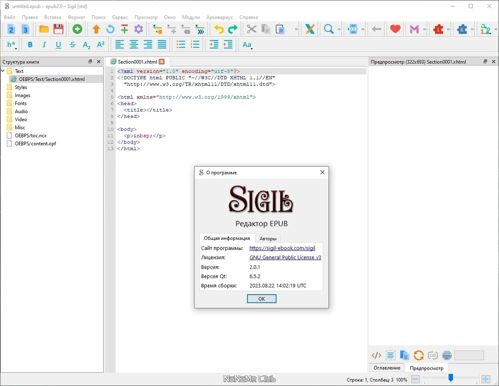Image resolution: width=499 pixels, height=386 pixels.
Task: Toggle Underline text formatting
Action: click(58, 45)
